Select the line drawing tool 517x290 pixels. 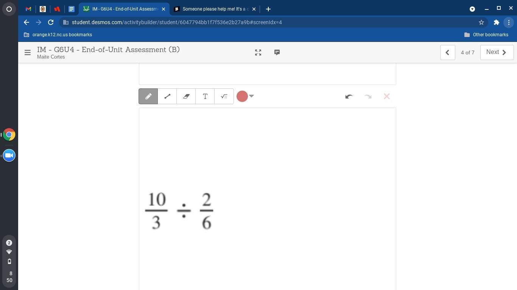tap(167, 96)
